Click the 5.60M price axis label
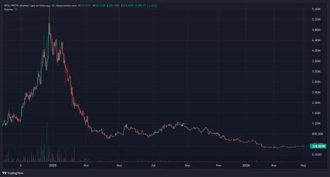 (x=316, y=9)
